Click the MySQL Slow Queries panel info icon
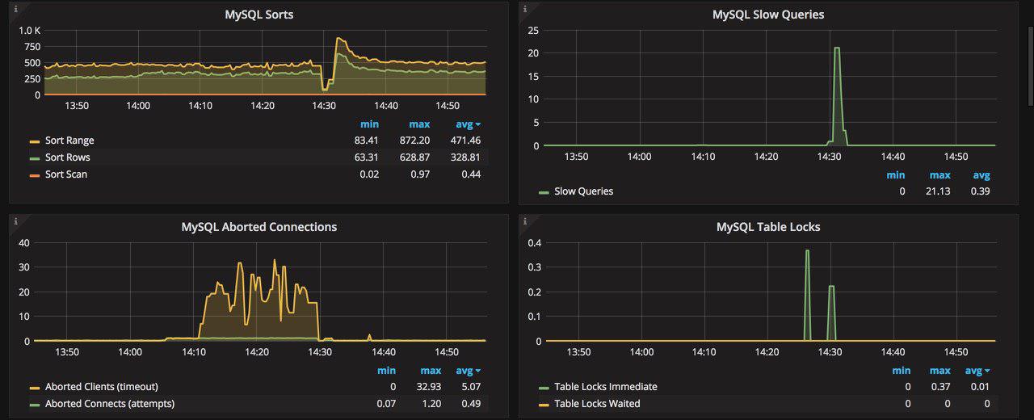Image resolution: width=1034 pixels, height=420 pixels. pyautogui.click(x=524, y=8)
